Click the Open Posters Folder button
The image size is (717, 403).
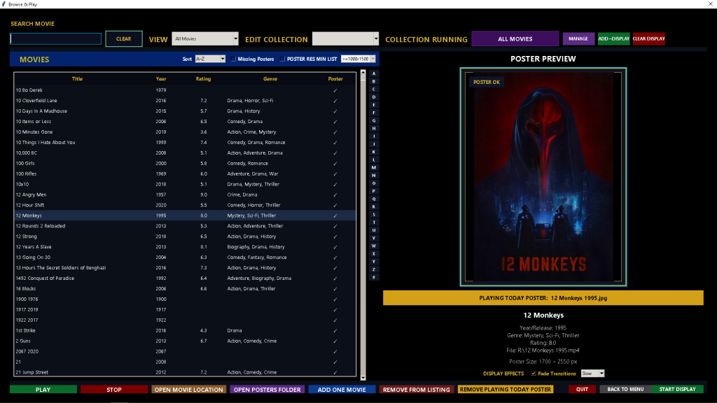[267, 390]
